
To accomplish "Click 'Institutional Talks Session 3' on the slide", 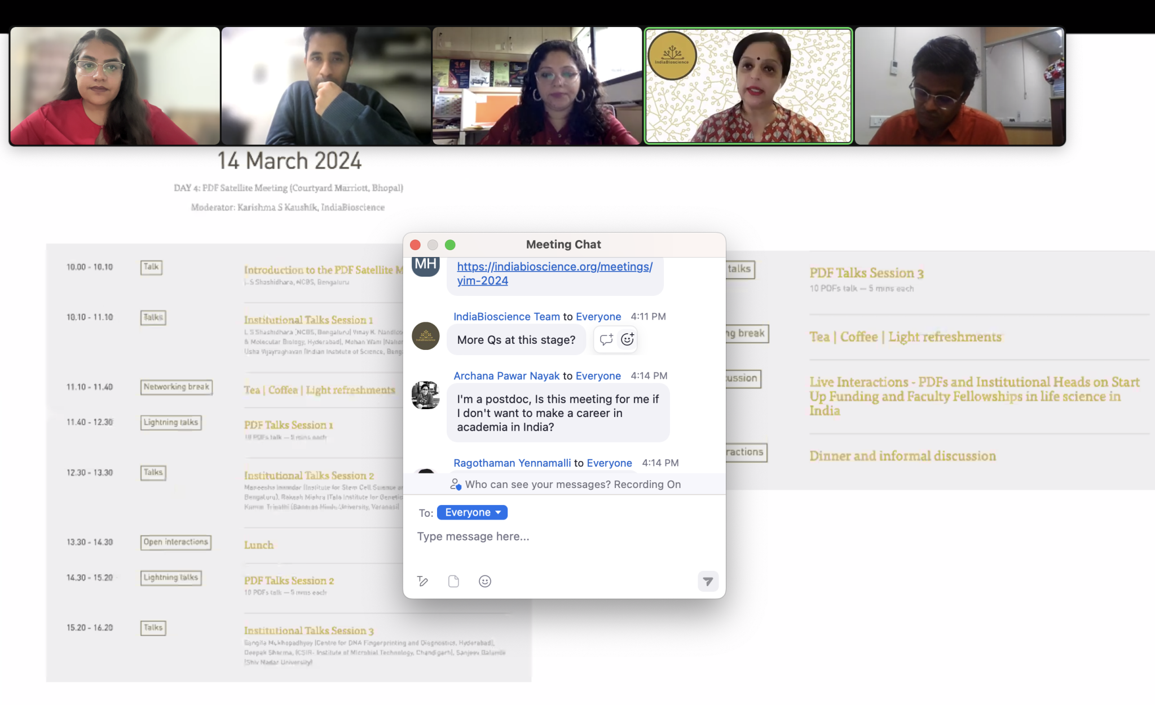I will (x=308, y=631).
